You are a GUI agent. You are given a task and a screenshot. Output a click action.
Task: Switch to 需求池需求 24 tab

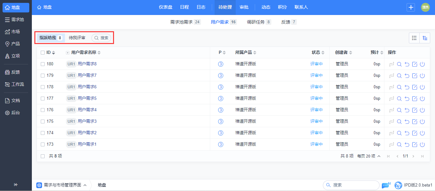185,22
